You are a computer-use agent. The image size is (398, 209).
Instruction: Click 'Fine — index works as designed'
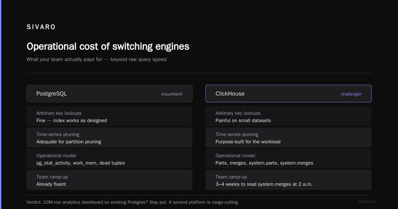[72, 120]
